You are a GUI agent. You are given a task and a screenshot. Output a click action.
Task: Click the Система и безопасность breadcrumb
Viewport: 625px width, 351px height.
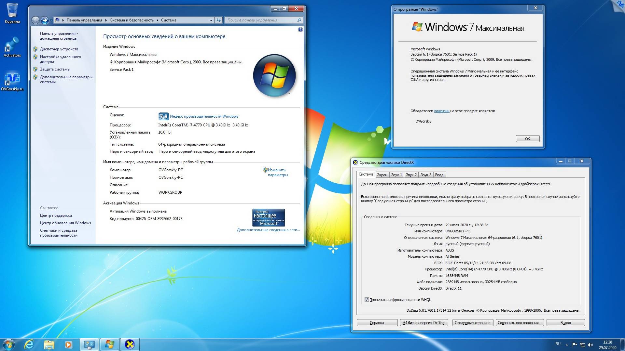pyautogui.click(x=132, y=20)
